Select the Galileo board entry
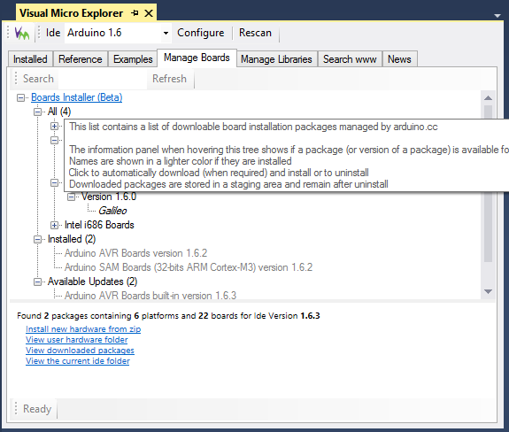Image resolution: width=509 pixels, height=432 pixels. (x=112, y=211)
